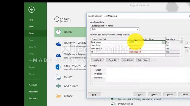Click the This PC computer icon

click(58, 77)
